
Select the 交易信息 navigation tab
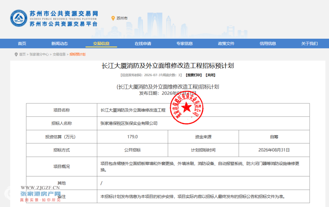101,44
